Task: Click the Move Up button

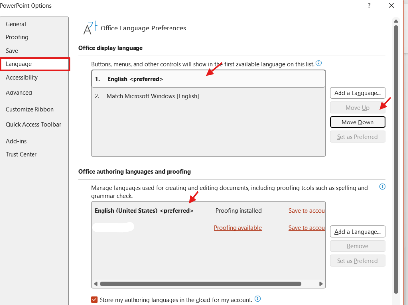Action: tap(358, 108)
